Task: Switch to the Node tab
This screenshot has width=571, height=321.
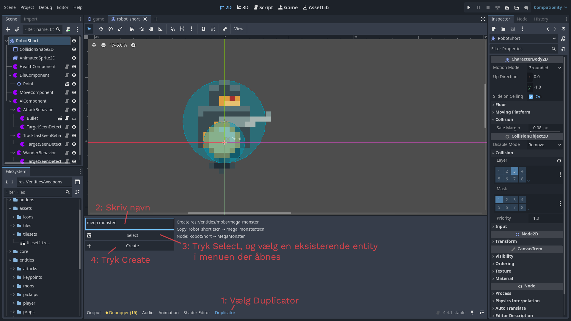Action: point(522,19)
